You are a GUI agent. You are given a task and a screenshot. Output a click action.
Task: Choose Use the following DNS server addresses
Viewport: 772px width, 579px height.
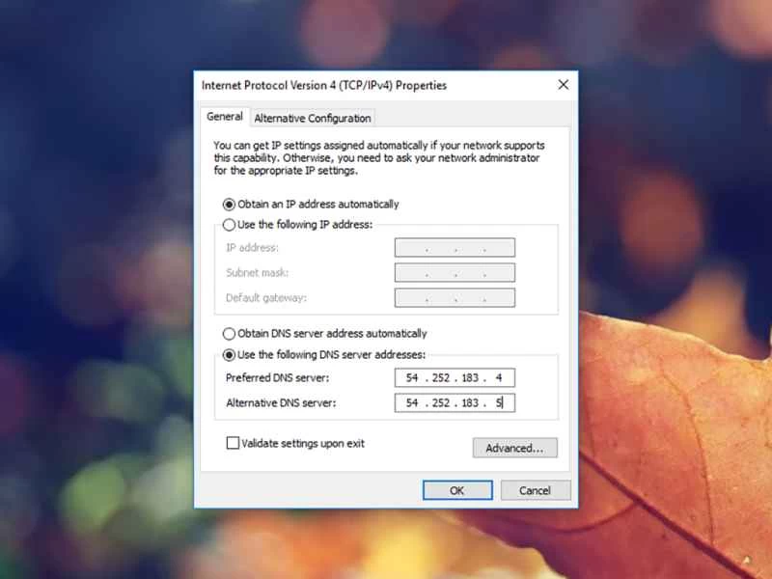tap(230, 354)
